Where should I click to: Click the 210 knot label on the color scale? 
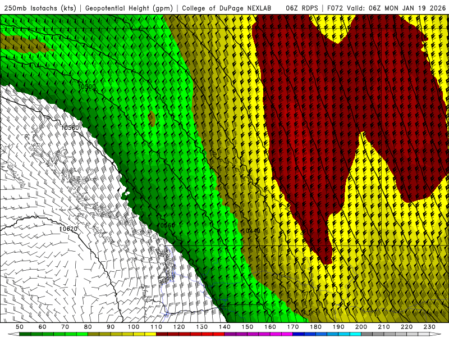click(x=384, y=327)
